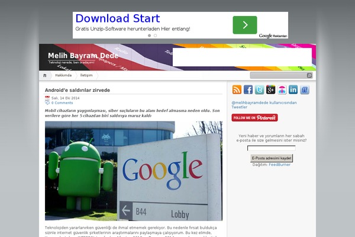Open the Android'e saldırılar zirvede article title
This screenshot has width=355, height=237.
(78, 90)
